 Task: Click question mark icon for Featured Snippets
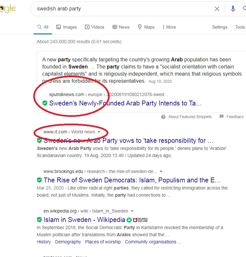pos(163,117)
